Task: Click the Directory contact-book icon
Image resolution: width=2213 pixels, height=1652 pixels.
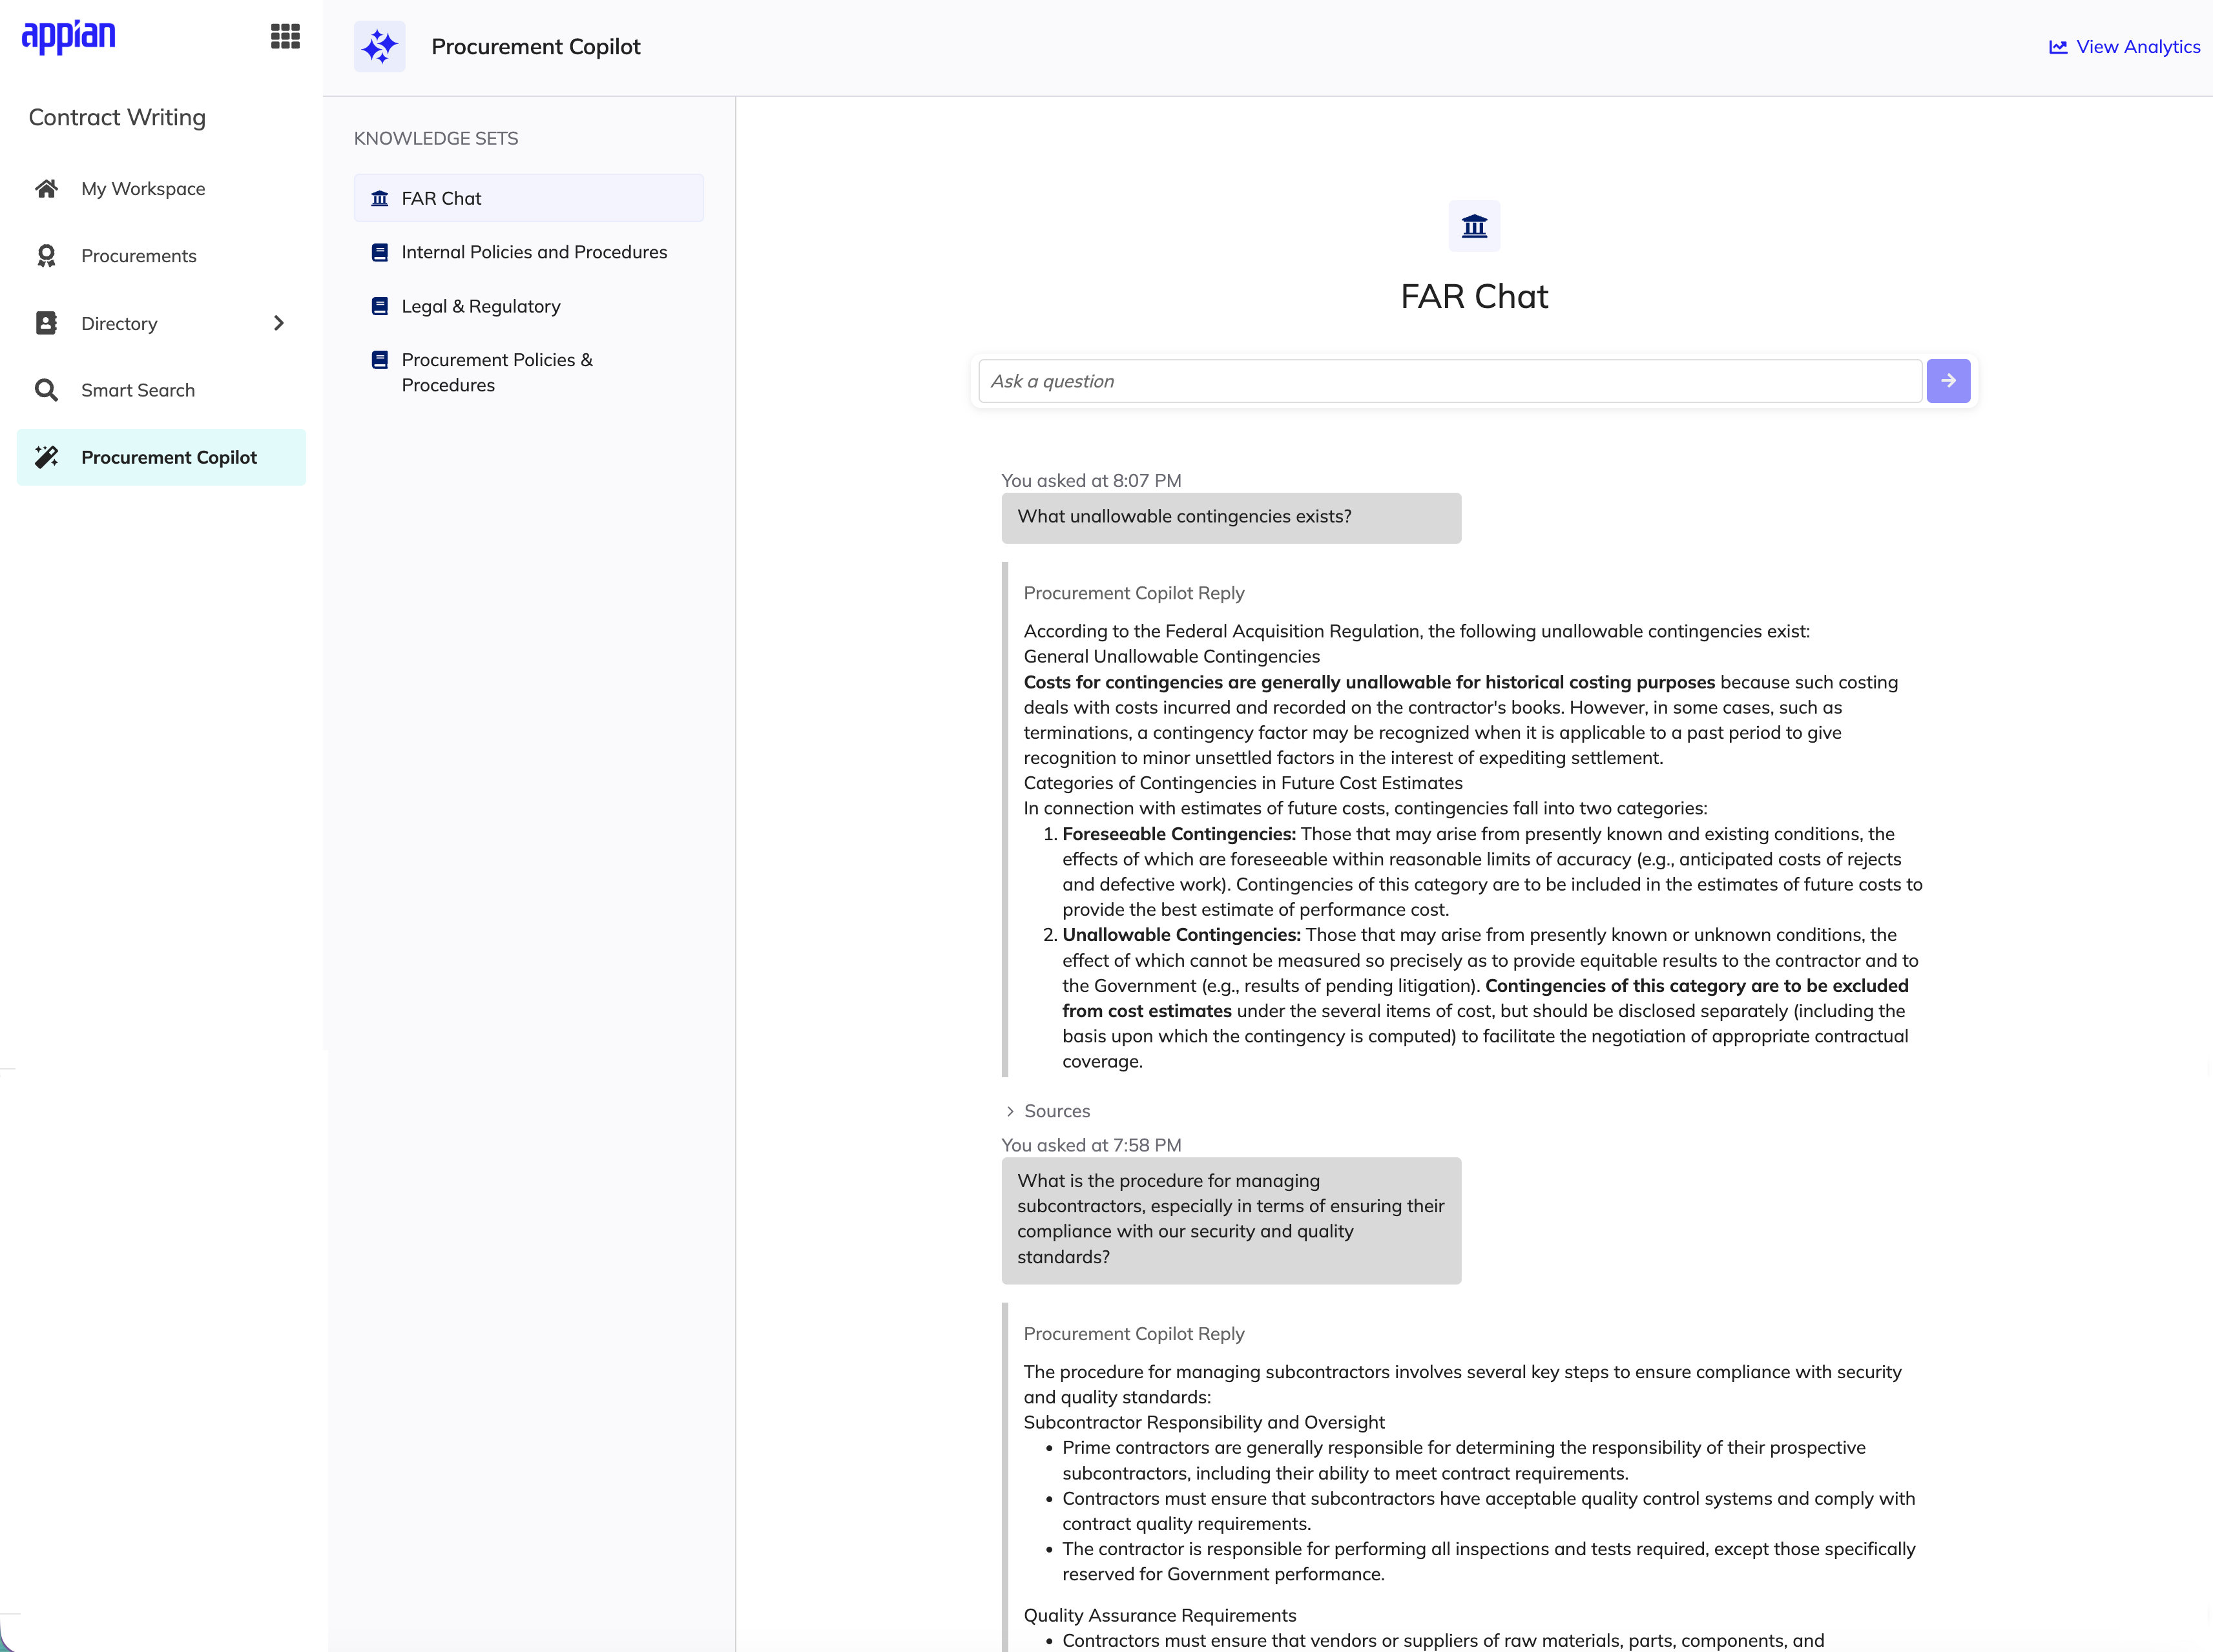Action: point(46,323)
